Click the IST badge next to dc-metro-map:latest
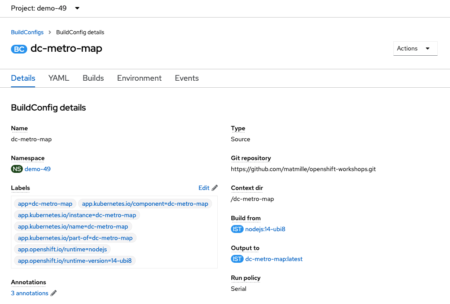This screenshot has height=304, width=450. click(x=237, y=259)
